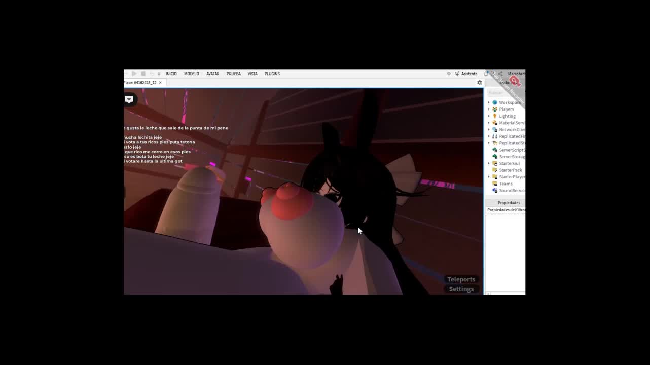Image resolution: width=650 pixels, height=365 pixels.
Task: Click the Workspace globe icon in Explorer
Action: click(495, 102)
